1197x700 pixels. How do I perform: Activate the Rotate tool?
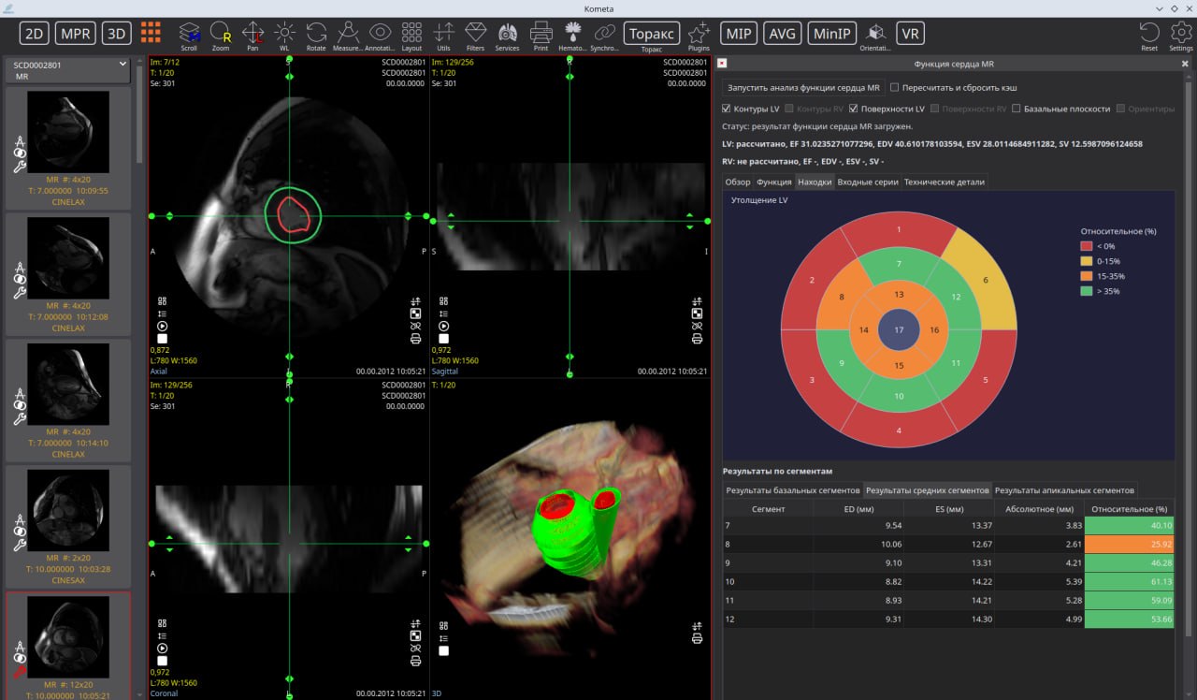(316, 34)
